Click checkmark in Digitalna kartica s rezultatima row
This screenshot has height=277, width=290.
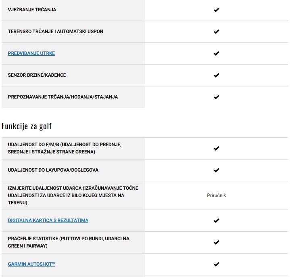click(216, 220)
